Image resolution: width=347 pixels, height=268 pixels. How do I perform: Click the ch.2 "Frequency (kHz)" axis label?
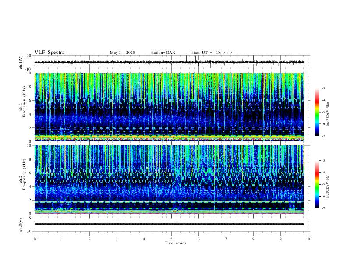[x=24, y=174]
